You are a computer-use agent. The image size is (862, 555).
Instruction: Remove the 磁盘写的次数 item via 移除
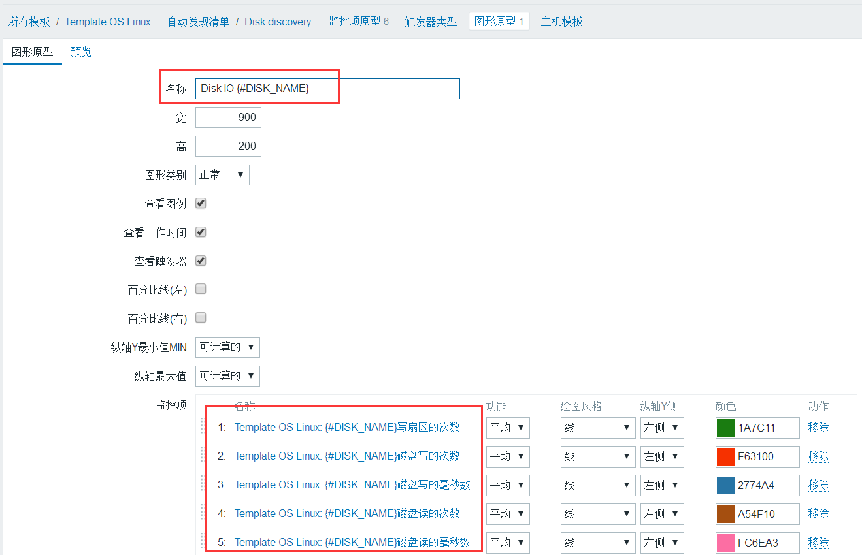[x=818, y=456]
